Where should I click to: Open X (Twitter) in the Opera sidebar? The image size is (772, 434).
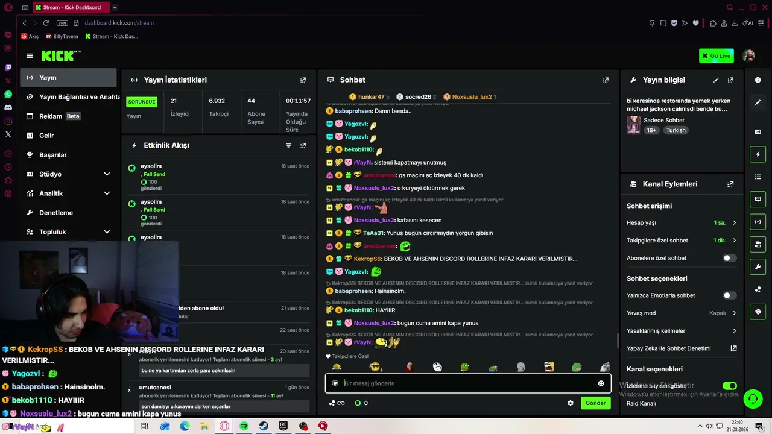8,134
